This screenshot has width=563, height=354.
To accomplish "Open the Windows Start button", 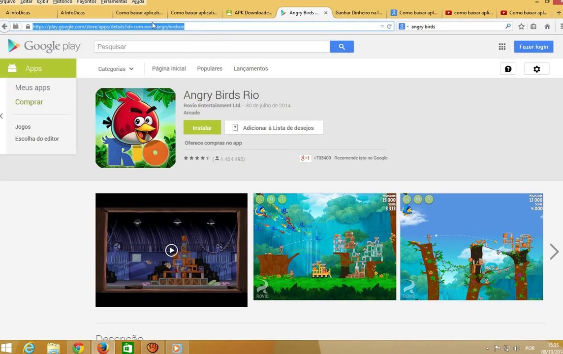I will (6, 348).
